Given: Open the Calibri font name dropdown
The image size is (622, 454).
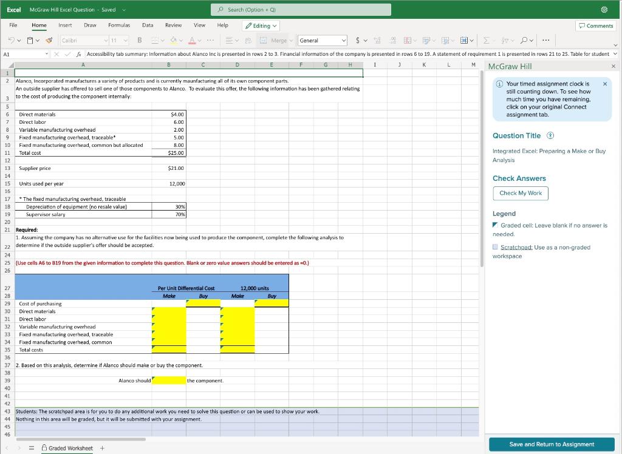Looking at the screenshot, I should pyautogui.click(x=106, y=41).
